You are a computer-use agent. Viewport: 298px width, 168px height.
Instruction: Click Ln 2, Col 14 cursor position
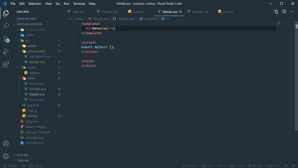[x=190, y=166]
